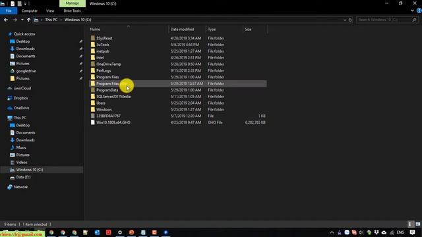Select the Windows folder
Screen dimensions: 422x237
click(104, 109)
